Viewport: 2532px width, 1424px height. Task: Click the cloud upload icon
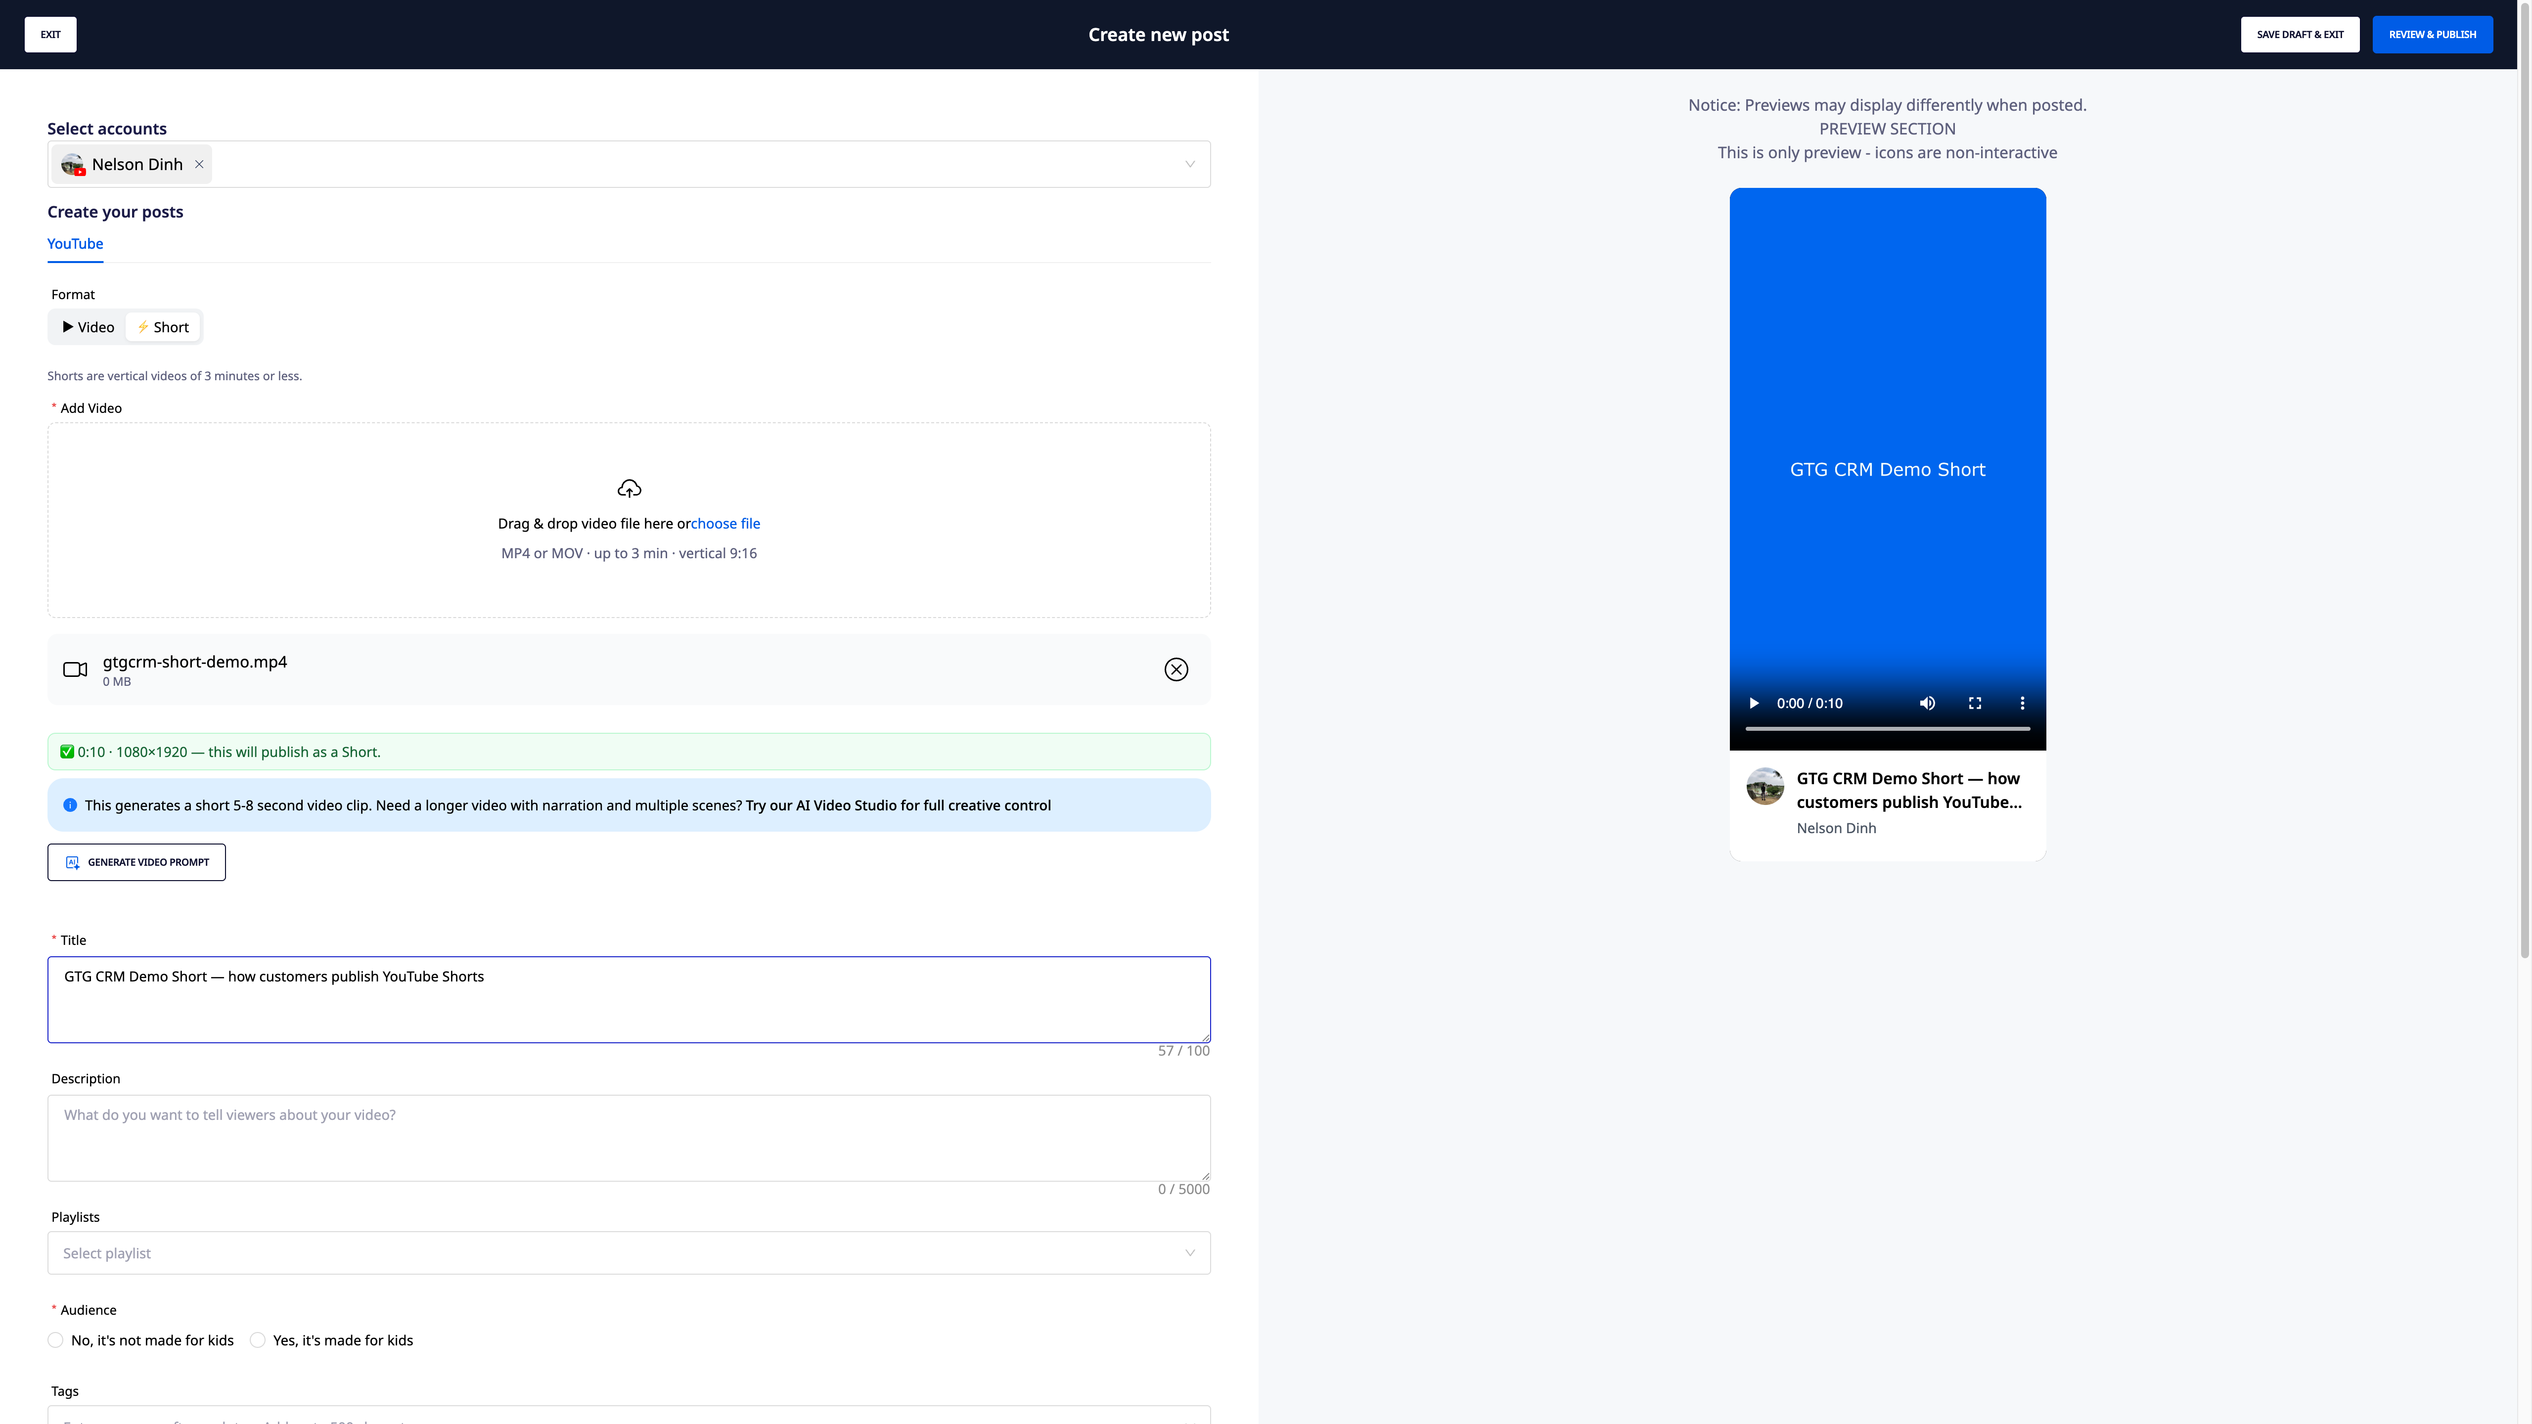[629, 489]
